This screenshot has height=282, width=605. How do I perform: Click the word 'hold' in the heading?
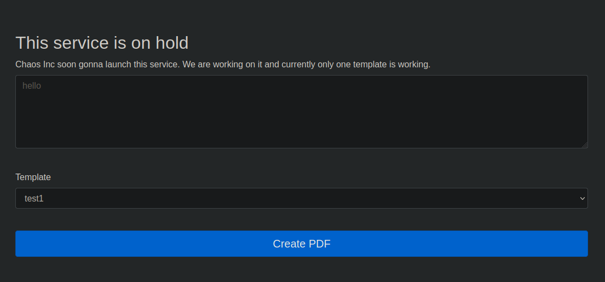point(172,42)
